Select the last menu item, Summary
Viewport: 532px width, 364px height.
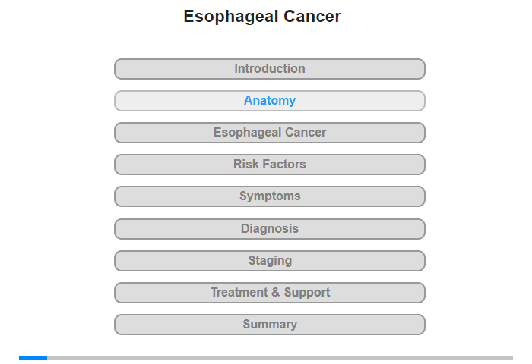[x=269, y=325]
